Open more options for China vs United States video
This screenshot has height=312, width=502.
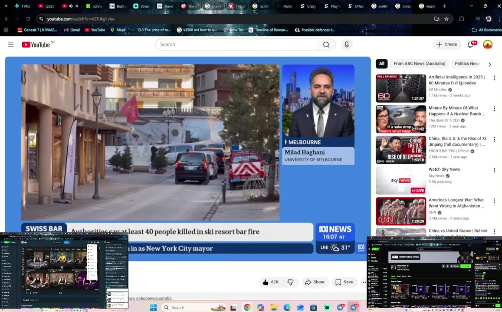click(x=494, y=231)
